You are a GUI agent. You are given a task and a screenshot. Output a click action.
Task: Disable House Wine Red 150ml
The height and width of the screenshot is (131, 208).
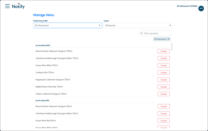click(x=164, y=121)
